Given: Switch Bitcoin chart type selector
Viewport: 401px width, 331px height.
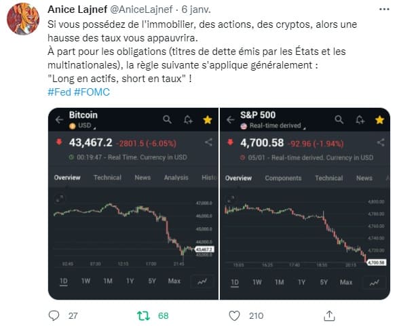Looking at the screenshot, I should [x=202, y=281].
